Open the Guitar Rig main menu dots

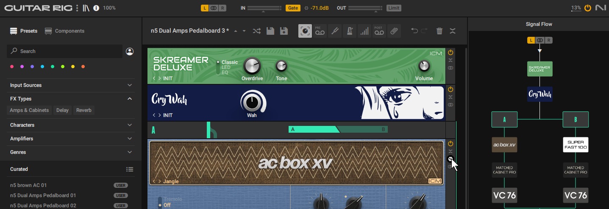77,8
